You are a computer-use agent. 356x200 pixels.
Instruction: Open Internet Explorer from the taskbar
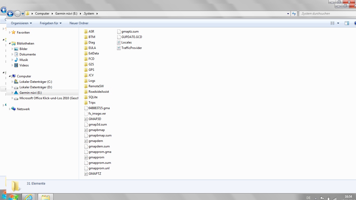(28, 197)
